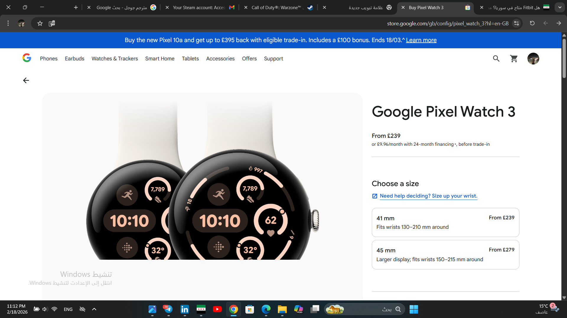Image resolution: width=567 pixels, height=318 pixels.
Task: Click the Learn more promo link
Action: point(421,40)
